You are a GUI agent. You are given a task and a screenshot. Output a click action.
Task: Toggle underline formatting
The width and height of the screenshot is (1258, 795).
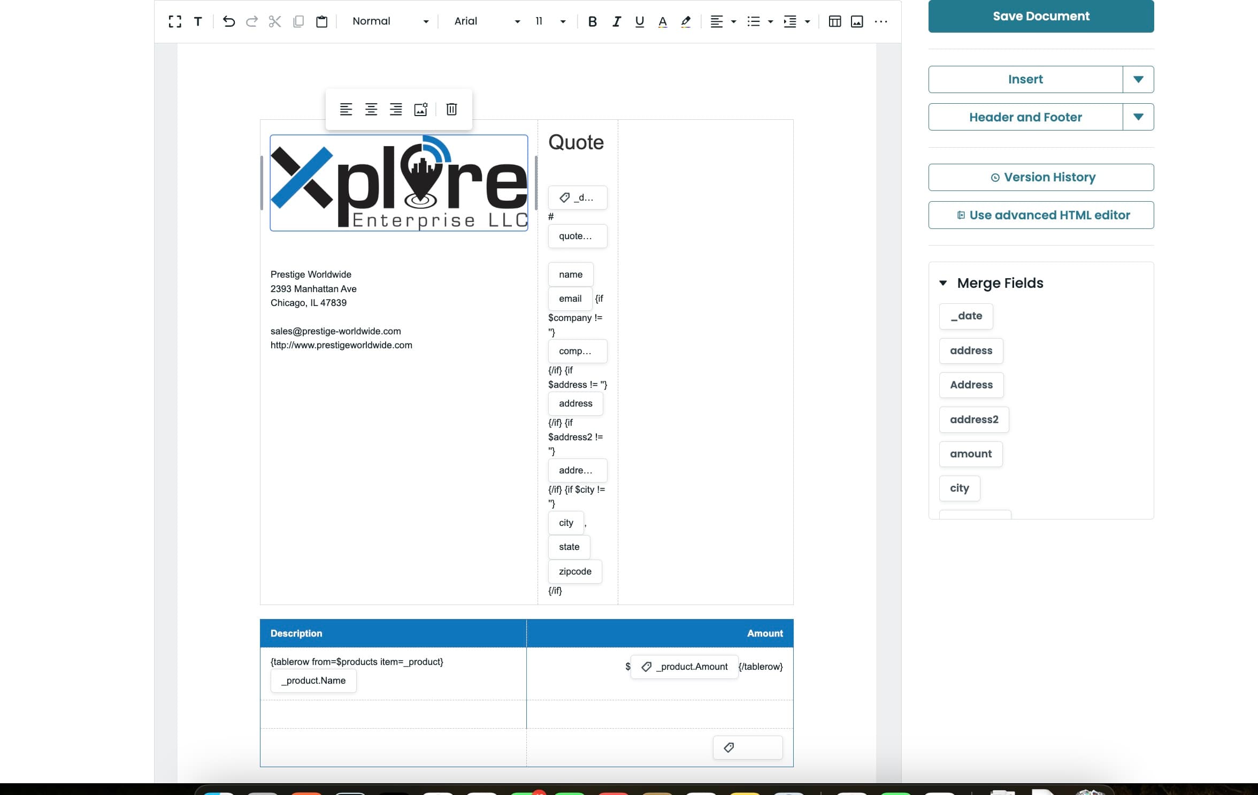639,21
